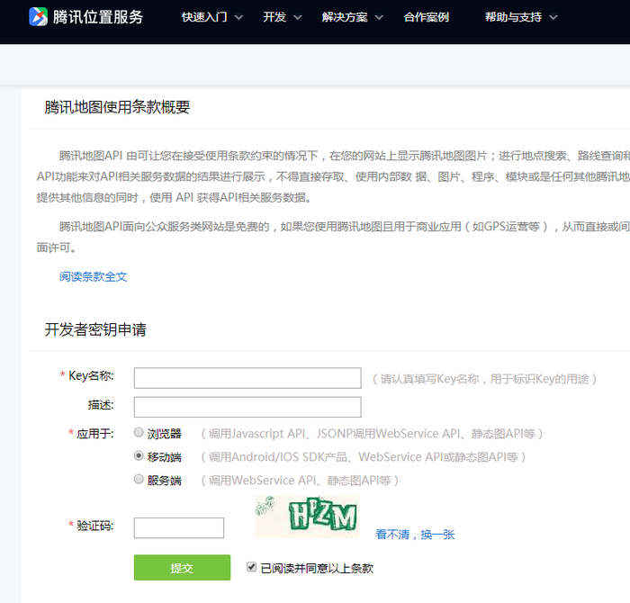Toggle the 已阅读并同意以上条款 checkbox
630x603 pixels.
(x=251, y=567)
